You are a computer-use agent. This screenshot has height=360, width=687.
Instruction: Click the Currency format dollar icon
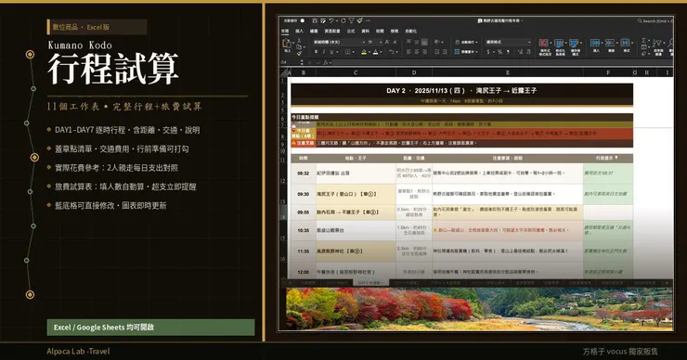point(488,52)
